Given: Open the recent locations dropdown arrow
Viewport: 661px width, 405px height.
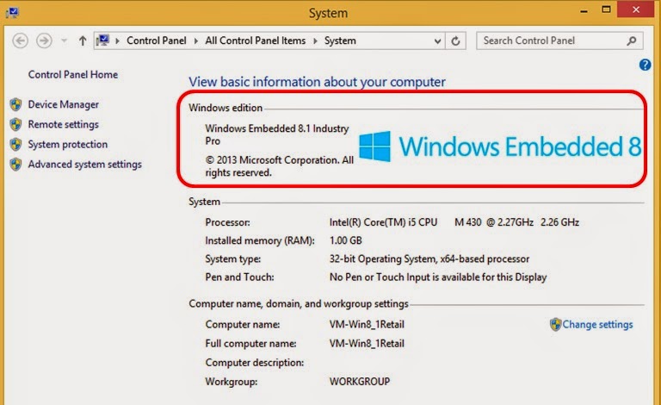Looking at the screenshot, I should (x=64, y=40).
